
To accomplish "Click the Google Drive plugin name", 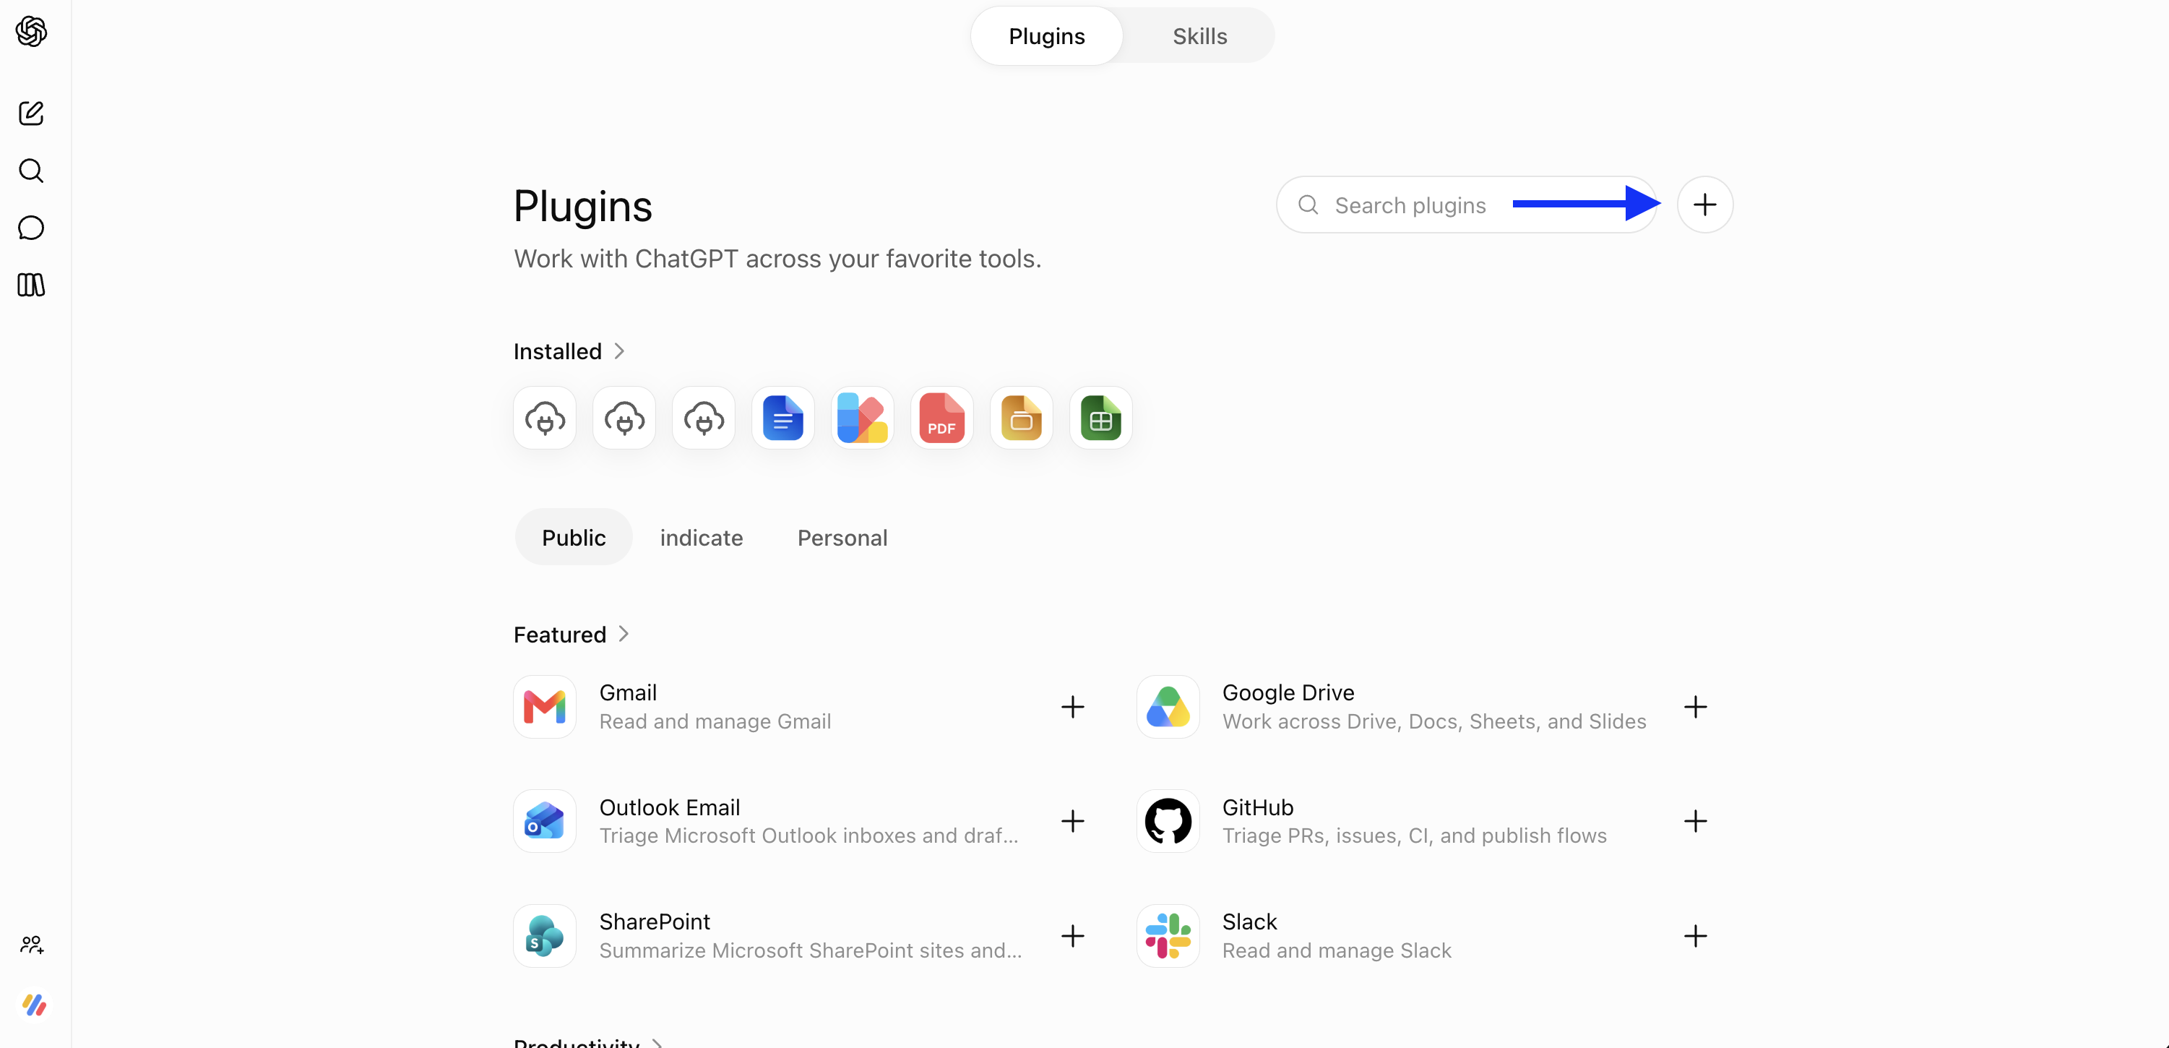I will [1288, 692].
